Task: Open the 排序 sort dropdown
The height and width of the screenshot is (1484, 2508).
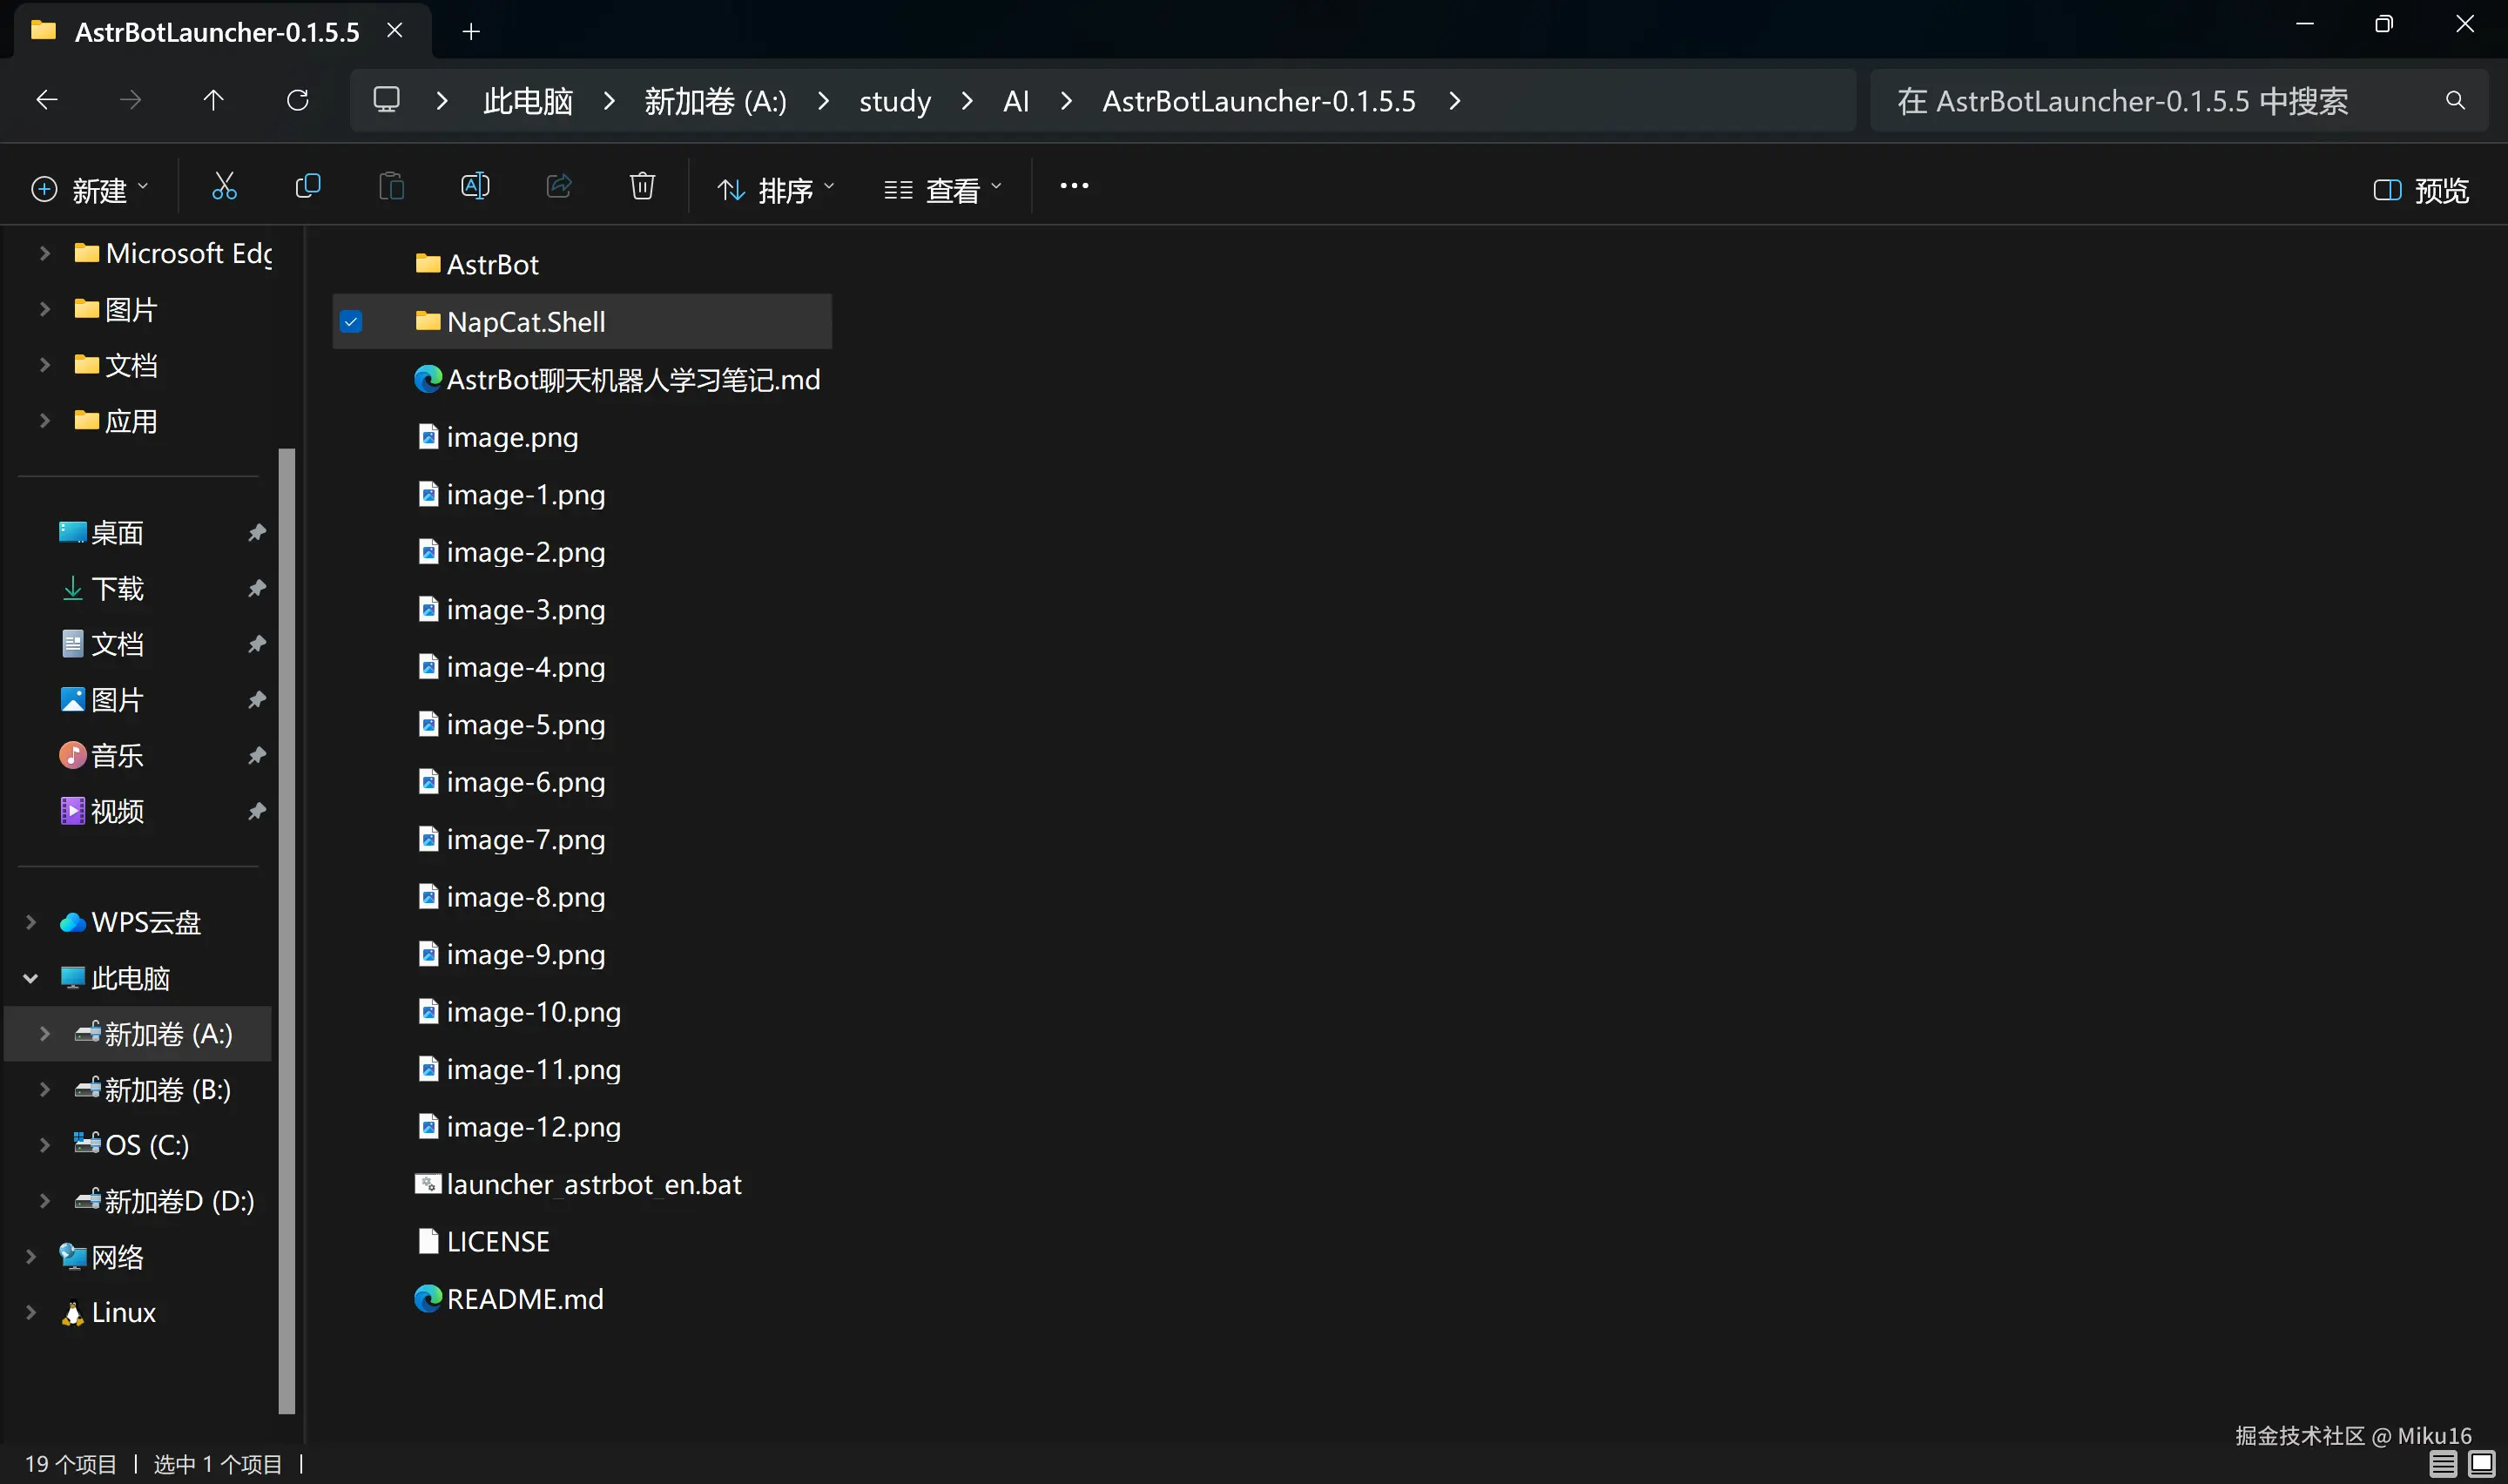Action: click(x=776, y=190)
